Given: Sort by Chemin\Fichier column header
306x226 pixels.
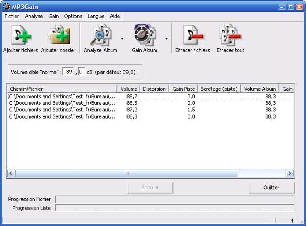Looking at the screenshot, I should pyautogui.click(x=61, y=89).
